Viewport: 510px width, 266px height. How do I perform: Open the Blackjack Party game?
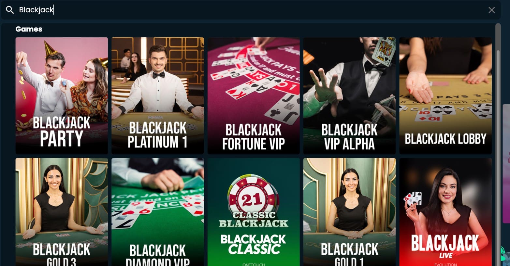62,95
